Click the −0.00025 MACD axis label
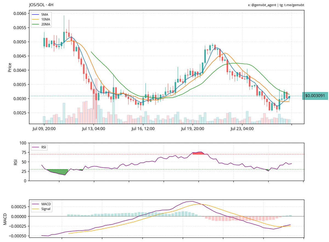The height and width of the screenshot is (242, 329). (x=18, y=226)
